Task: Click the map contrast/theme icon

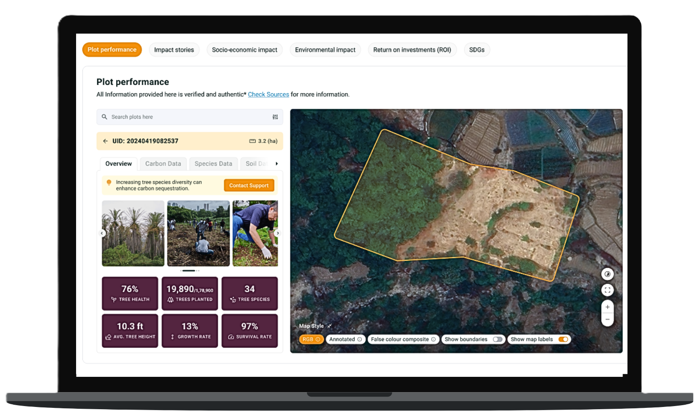Action: pyautogui.click(x=607, y=274)
